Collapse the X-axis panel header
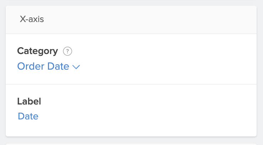Image resolution: width=263 pixels, height=145 pixels. coord(131,20)
